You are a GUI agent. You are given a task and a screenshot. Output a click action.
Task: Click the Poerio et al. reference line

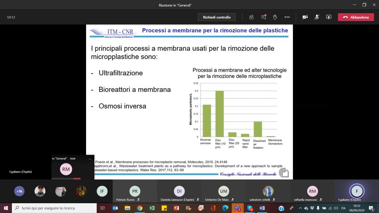161,162
